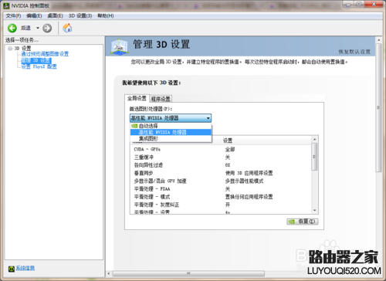Open the 编辑(E) menu

pyautogui.click(x=34, y=15)
